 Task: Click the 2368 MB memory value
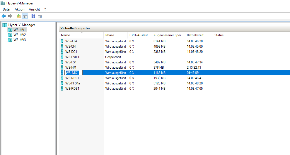[x=159, y=52]
